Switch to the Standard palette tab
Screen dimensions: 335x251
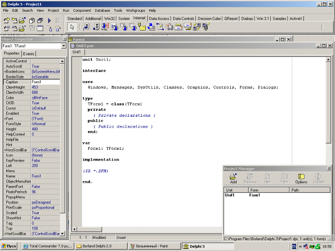point(75,18)
